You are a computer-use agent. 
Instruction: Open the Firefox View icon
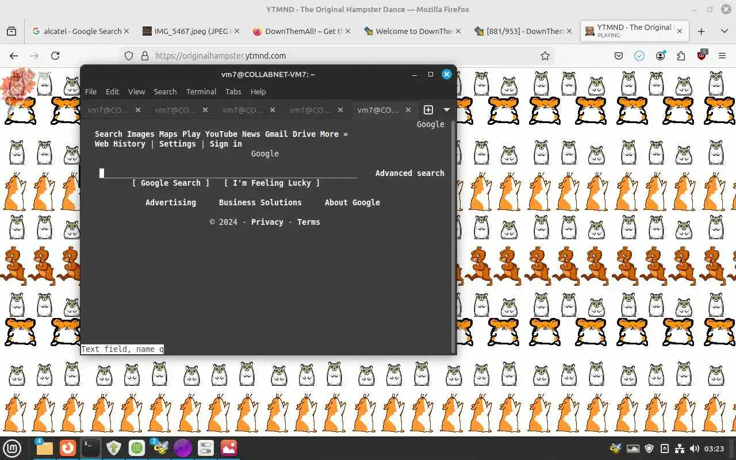coord(11,32)
